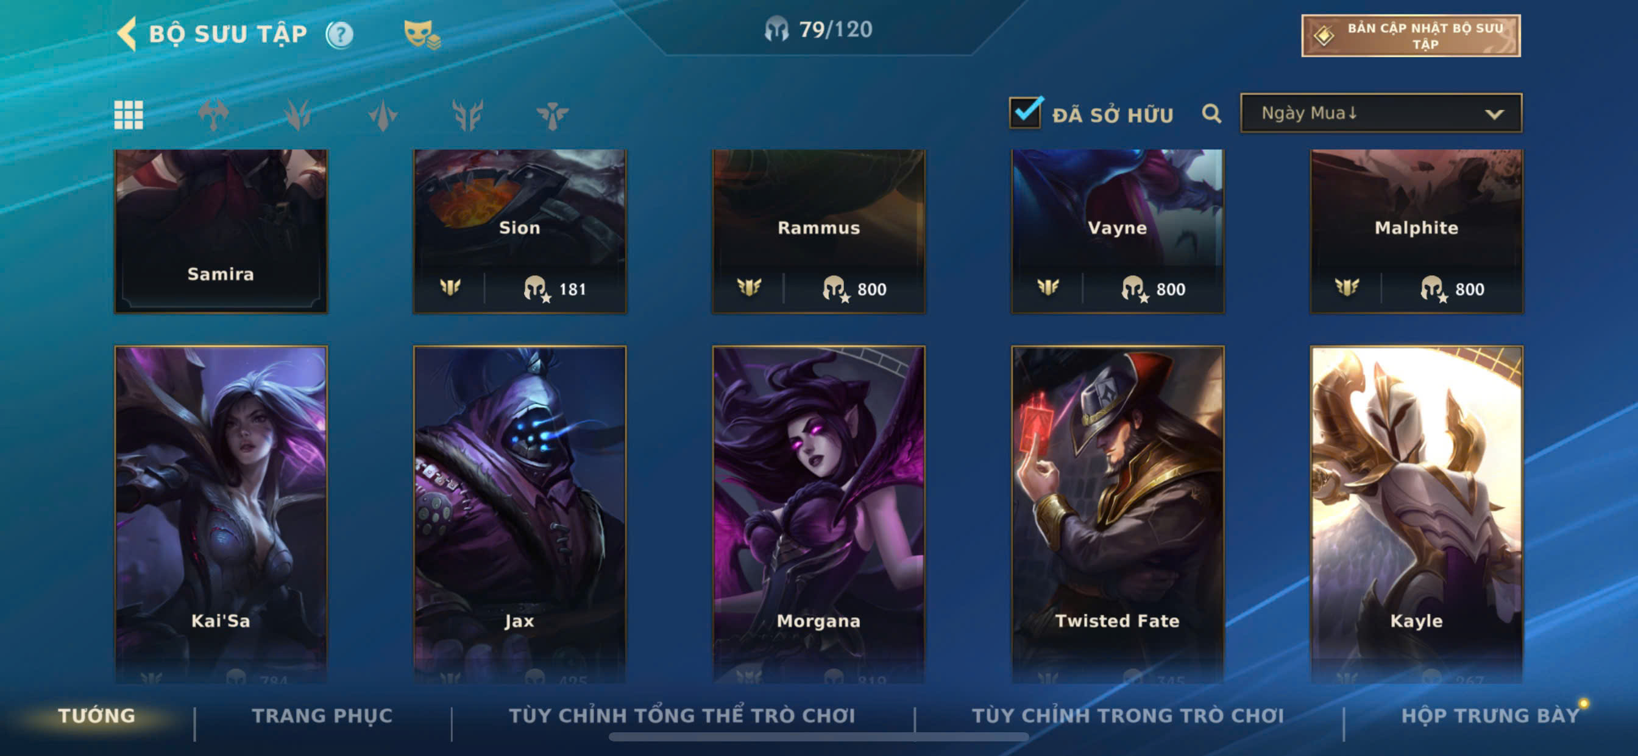The width and height of the screenshot is (1638, 756).
Task: Open the question mark help icon
Action: coord(339,34)
